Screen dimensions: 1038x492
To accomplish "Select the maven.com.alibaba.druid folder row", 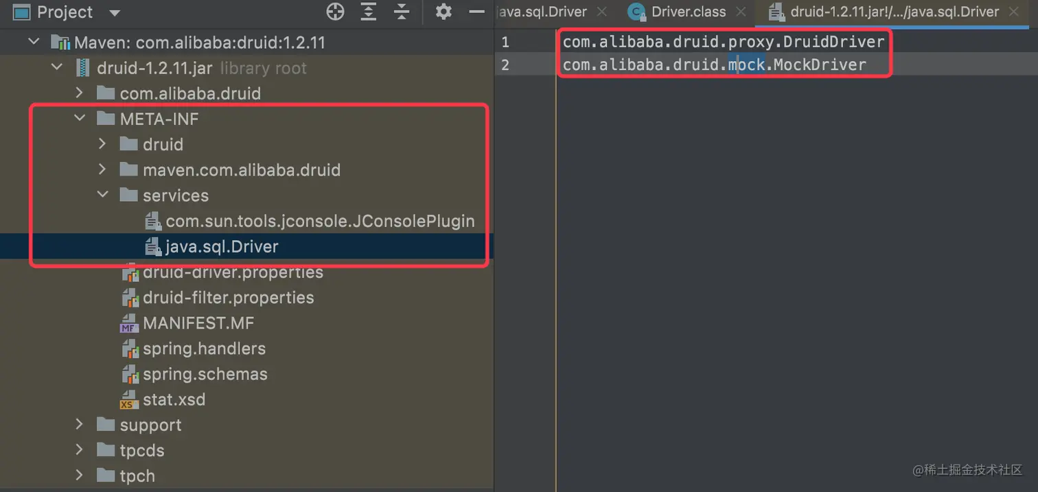I will (x=246, y=169).
